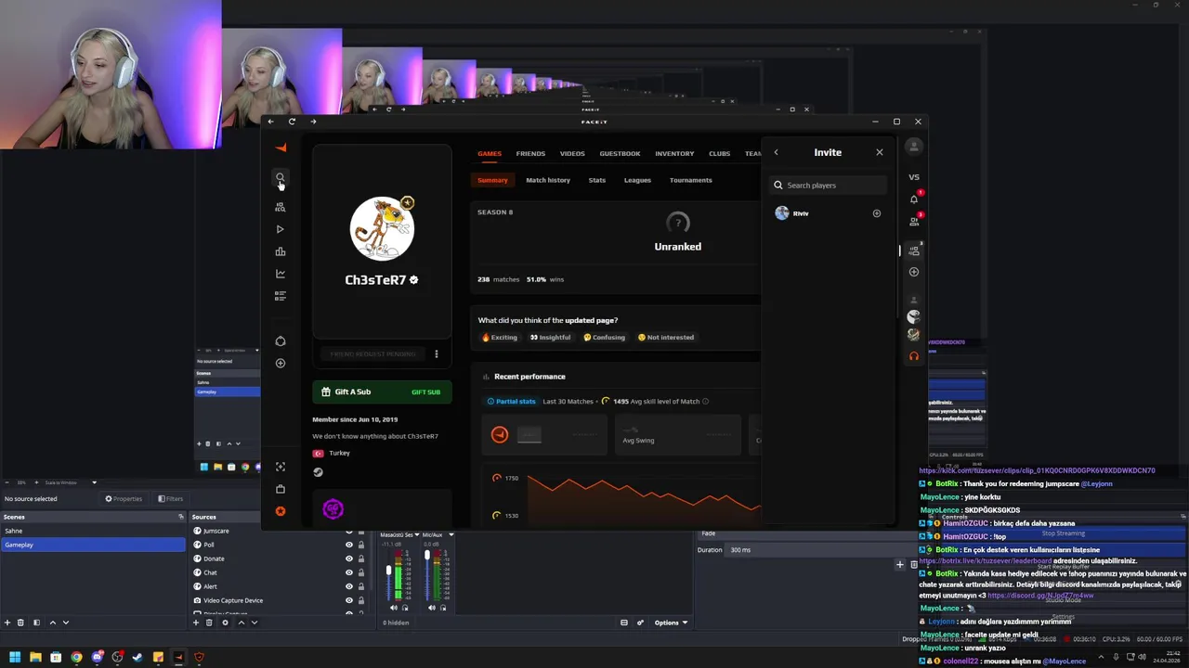Select the Leagues sub-tab
The height and width of the screenshot is (668, 1189).
[x=637, y=180]
